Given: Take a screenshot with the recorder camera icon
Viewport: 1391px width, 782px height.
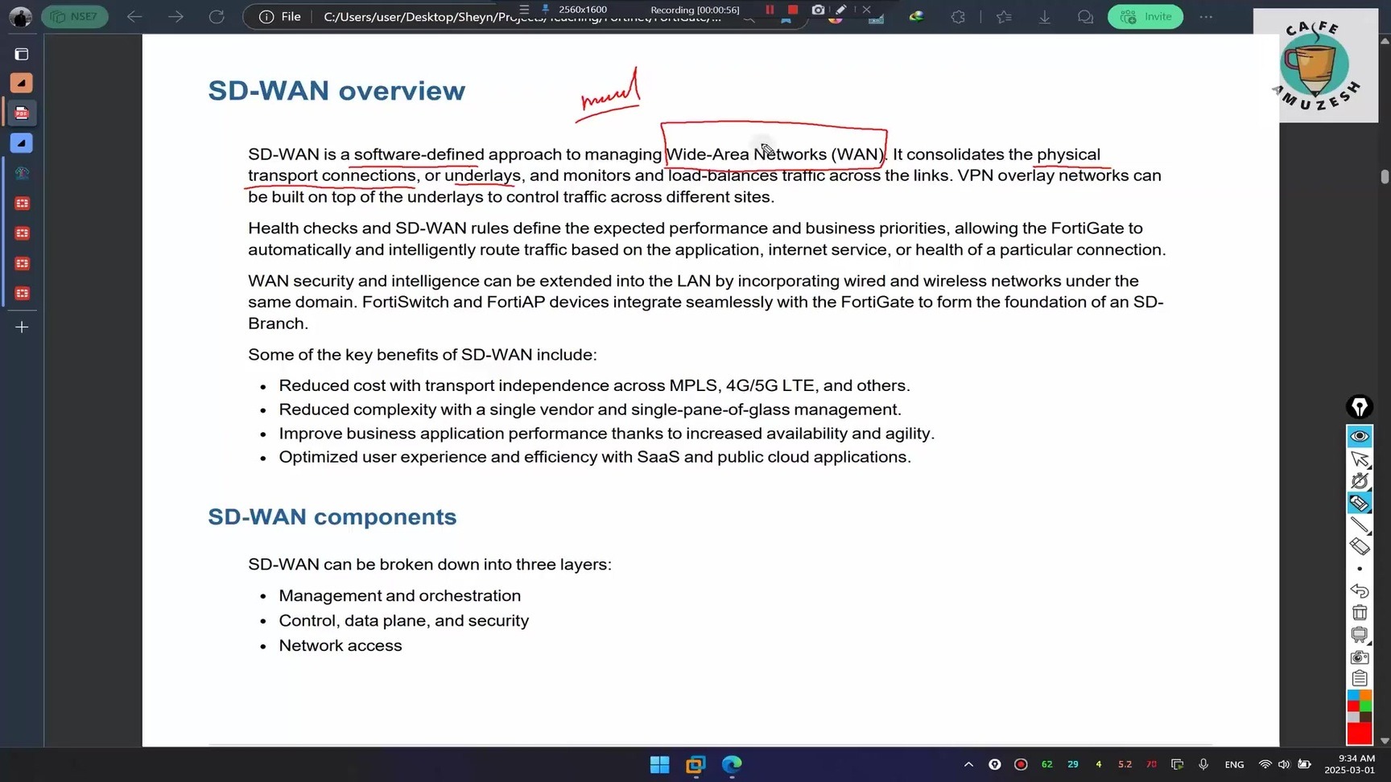Looking at the screenshot, I should point(818,10).
